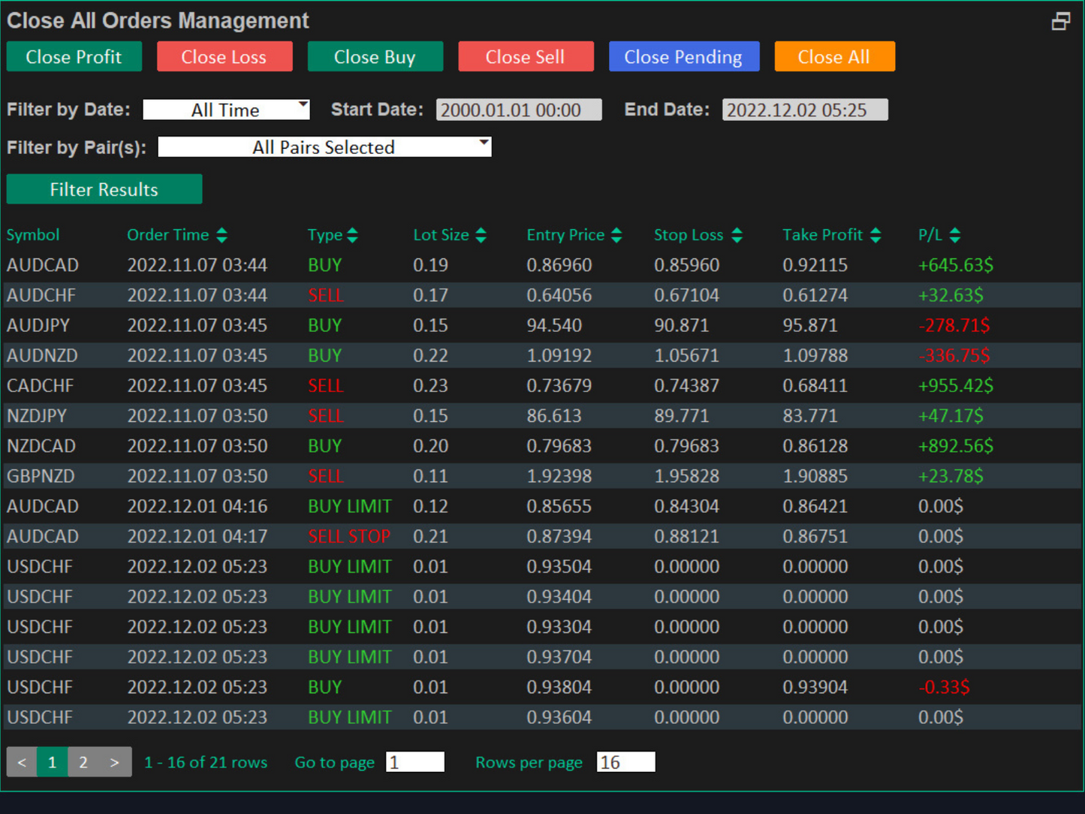Click the Close Buy button
The height and width of the screenshot is (814, 1085).
[x=375, y=57]
